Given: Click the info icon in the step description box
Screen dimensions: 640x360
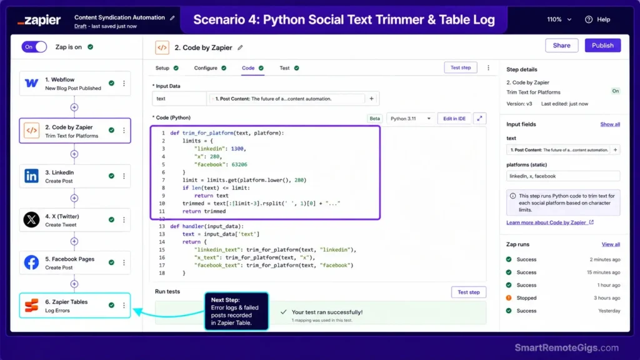Looking at the screenshot, I should [x=512, y=196].
